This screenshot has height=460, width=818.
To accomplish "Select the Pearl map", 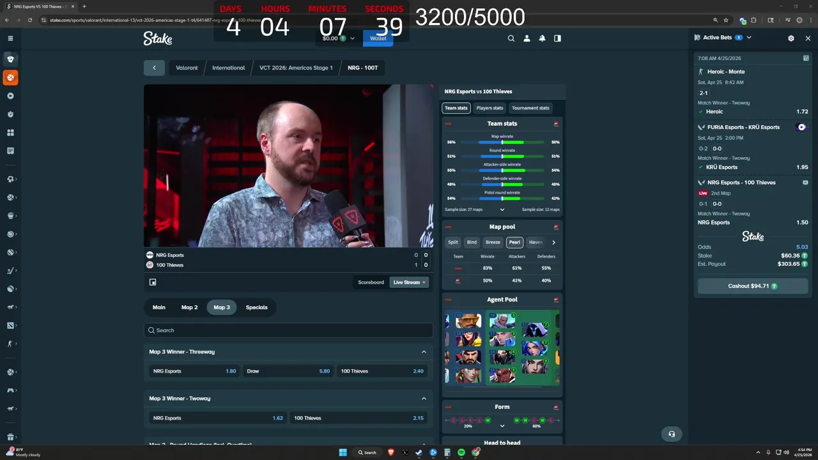I will point(514,242).
